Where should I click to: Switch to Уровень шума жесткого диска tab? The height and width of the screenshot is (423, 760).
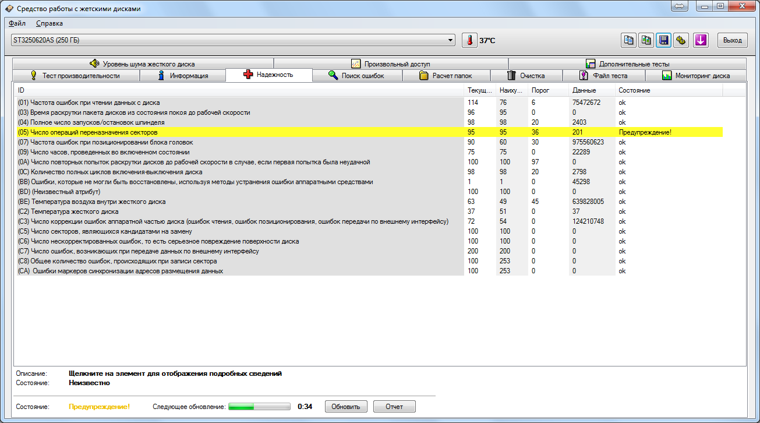coord(142,64)
